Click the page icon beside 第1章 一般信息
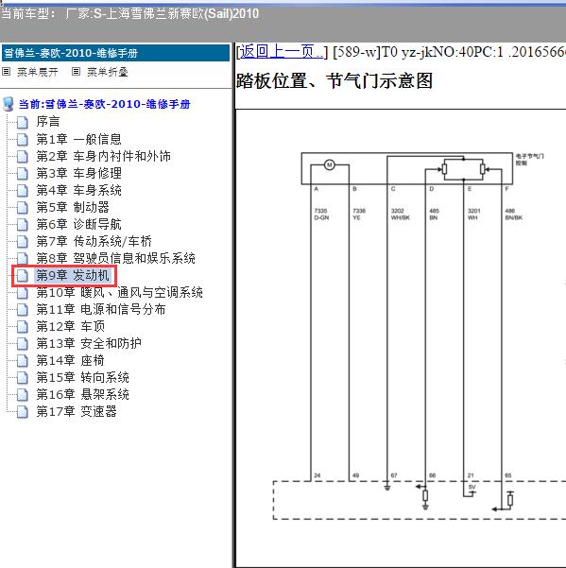This screenshot has height=568, width=566. (x=23, y=139)
